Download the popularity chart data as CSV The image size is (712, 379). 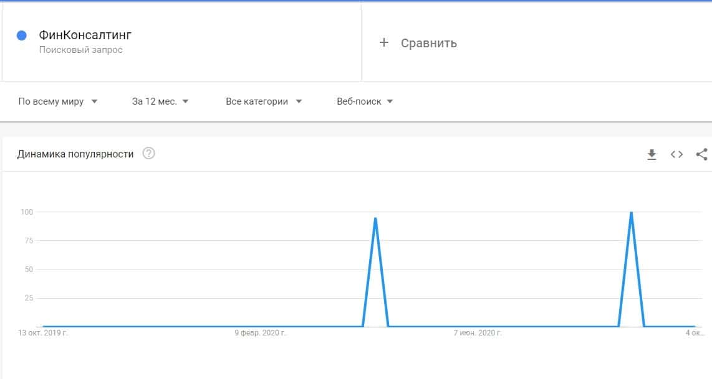652,154
